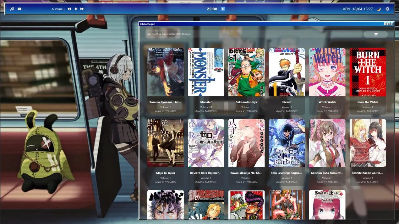399x224 pixels.
Task: Click the 'Sakamoto Days' title text
Action: 246,102
